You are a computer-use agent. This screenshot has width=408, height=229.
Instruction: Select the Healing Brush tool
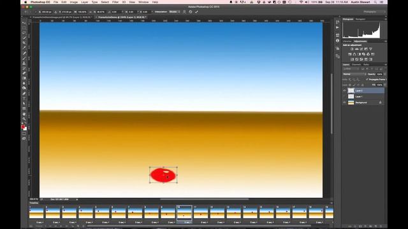24,53
